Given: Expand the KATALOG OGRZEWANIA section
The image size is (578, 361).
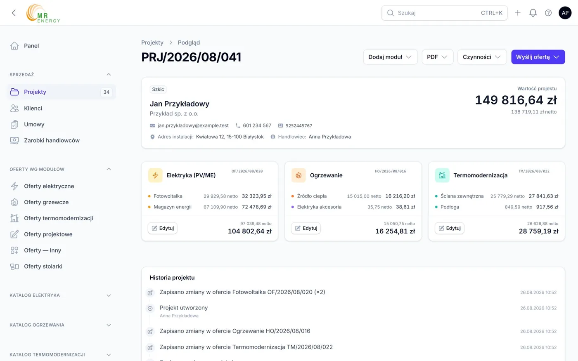Looking at the screenshot, I should click(109, 325).
